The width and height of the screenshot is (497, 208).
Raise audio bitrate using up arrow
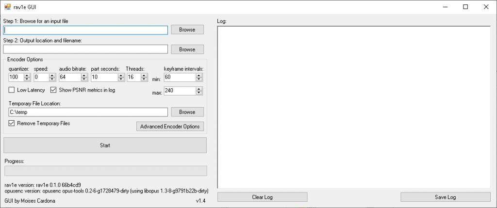pos(84,75)
